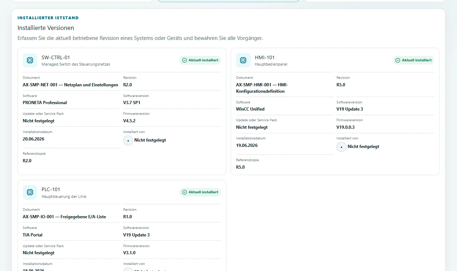Select document AX-SMP-HMI-001 HMI-Konfigurationsdefinition
The image size is (457, 271).
[x=262, y=88]
